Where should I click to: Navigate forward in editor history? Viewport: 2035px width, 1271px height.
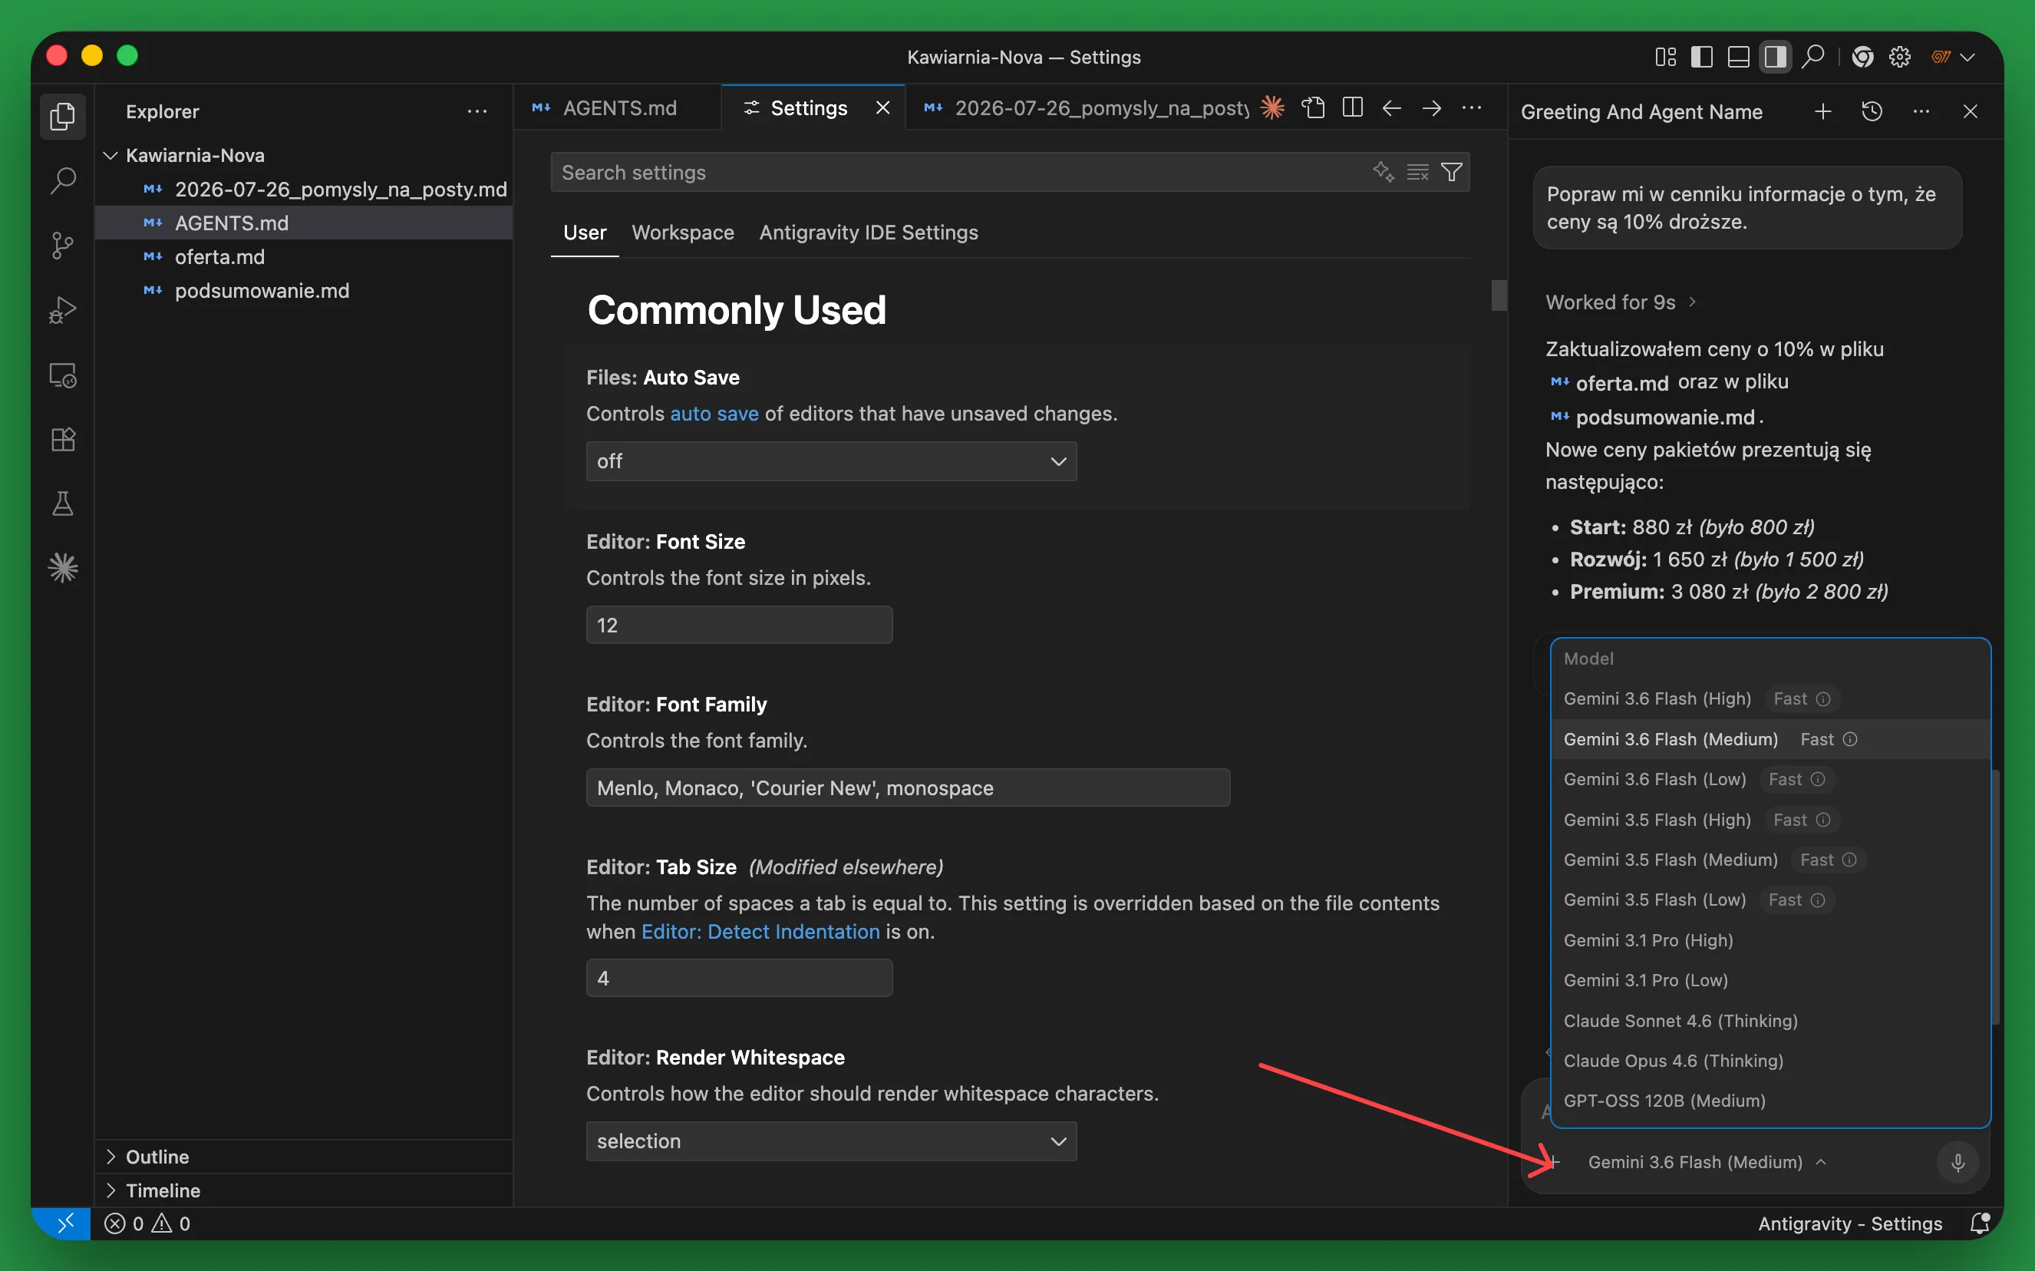click(x=1432, y=107)
